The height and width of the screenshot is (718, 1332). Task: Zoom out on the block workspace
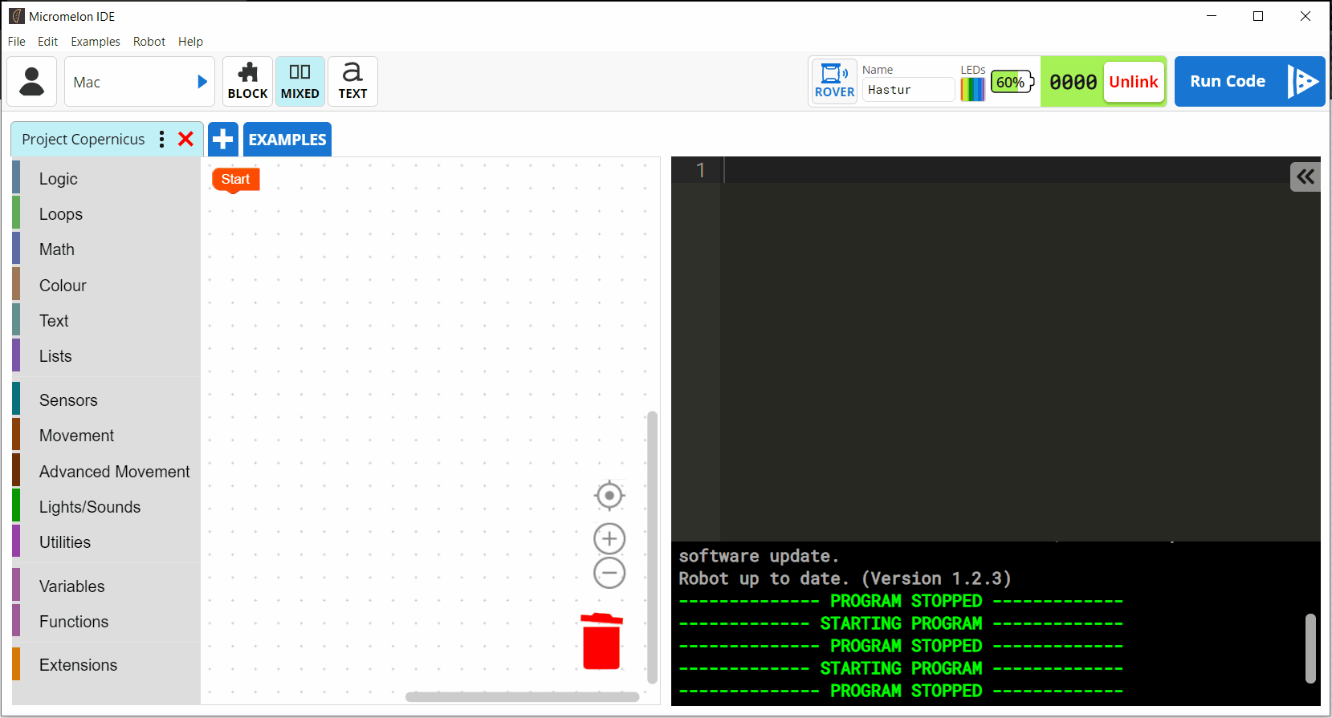[x=609, y=573]
